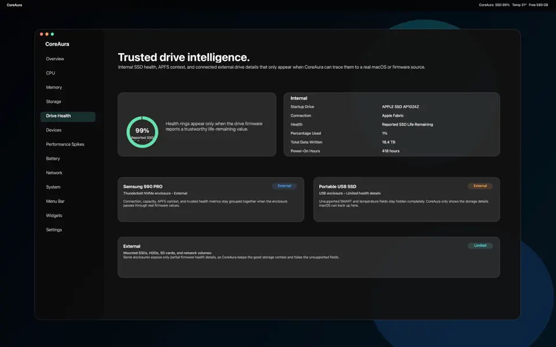Viewport: 556px width, 347px height.
Task: Click the Power-On Hours label
Action: point(305,151)
